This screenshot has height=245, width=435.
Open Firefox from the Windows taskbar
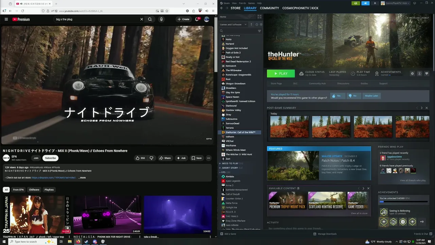click(78, 242)
